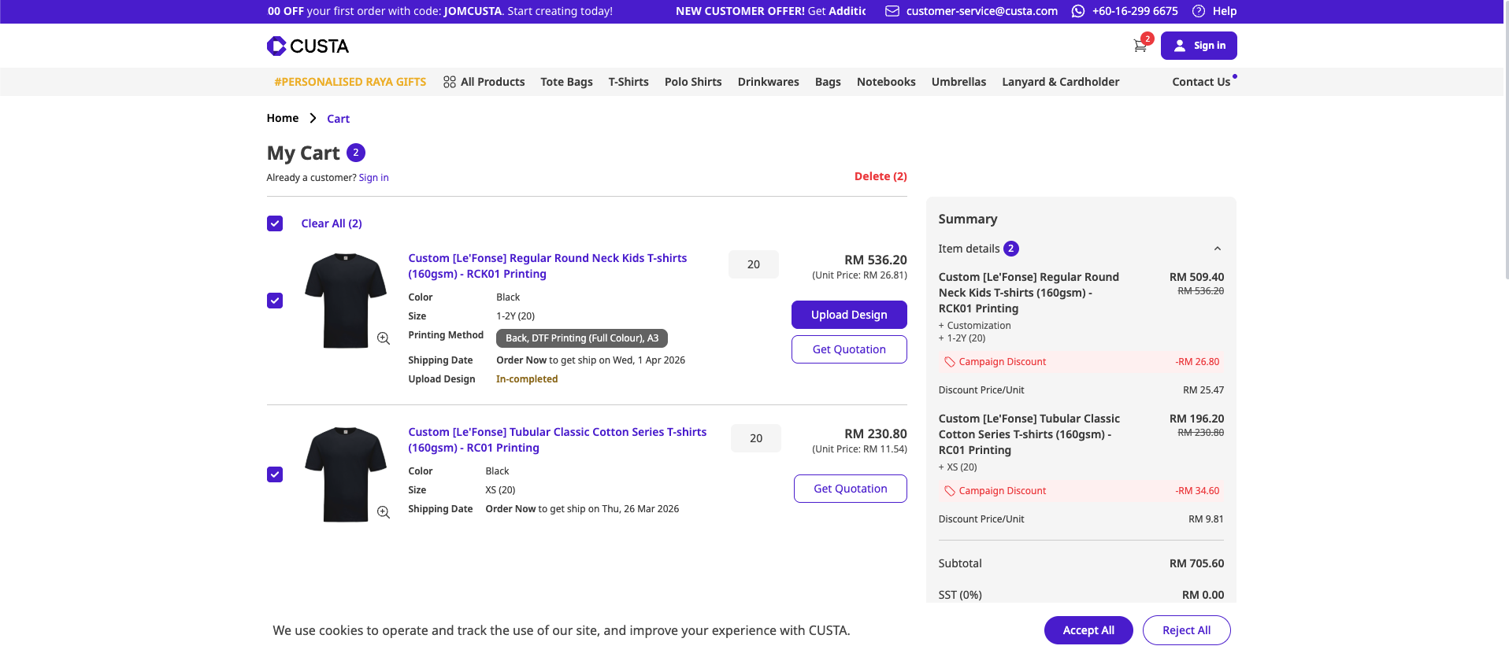Open the All Products menu
The height and width of the screenshot is (657, 1509).
(484, 82)
